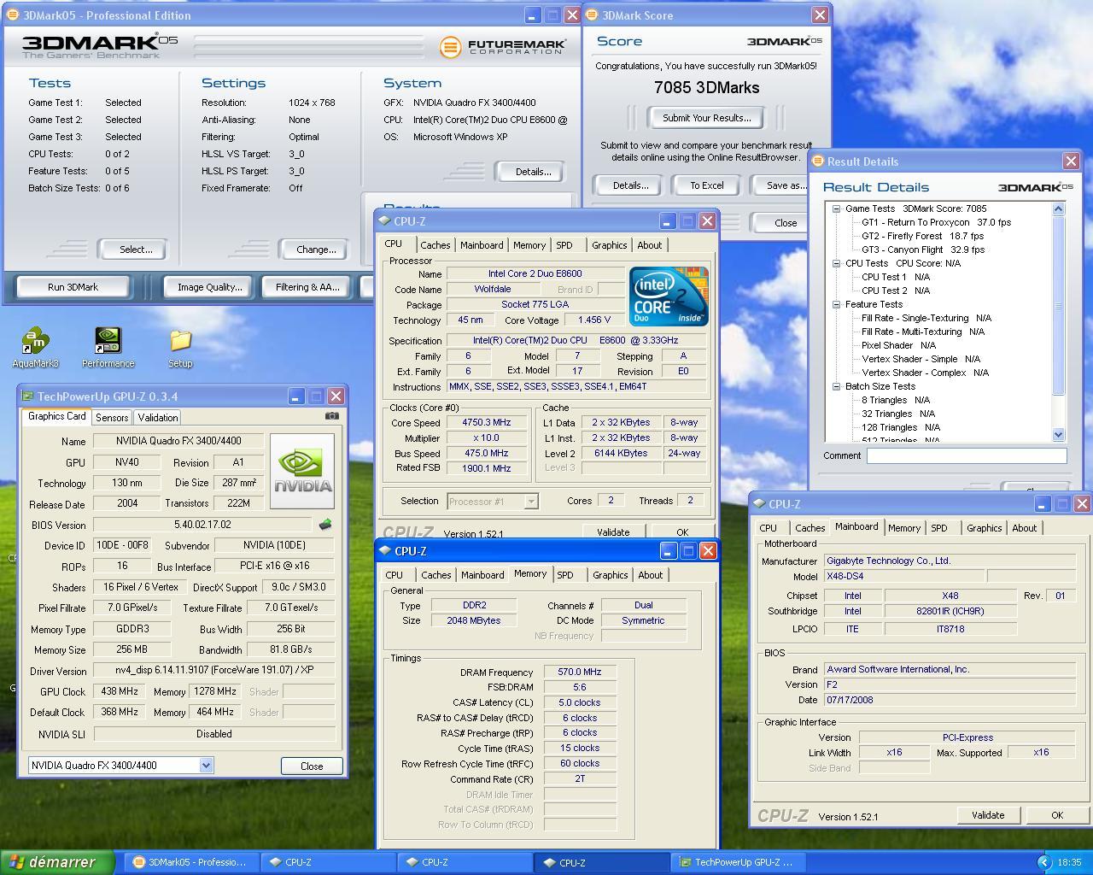Click the Windows XP start button
This screenshot has width=1093, height=875.
point(57,862)
